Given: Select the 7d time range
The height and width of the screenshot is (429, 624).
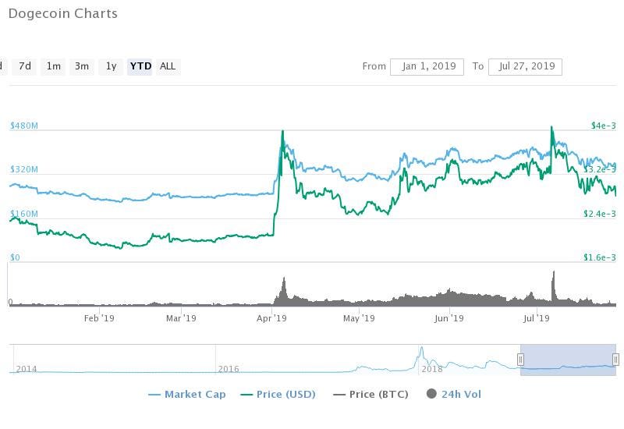Looking at the screenshot, I should [x=25, y=66].
